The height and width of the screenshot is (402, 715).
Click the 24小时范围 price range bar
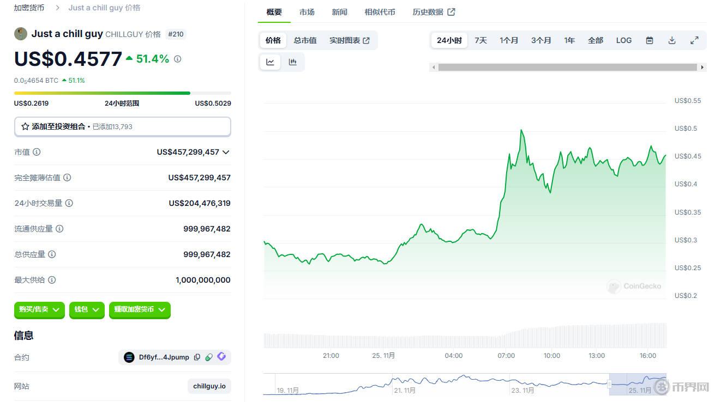click(x=122, y=93)
